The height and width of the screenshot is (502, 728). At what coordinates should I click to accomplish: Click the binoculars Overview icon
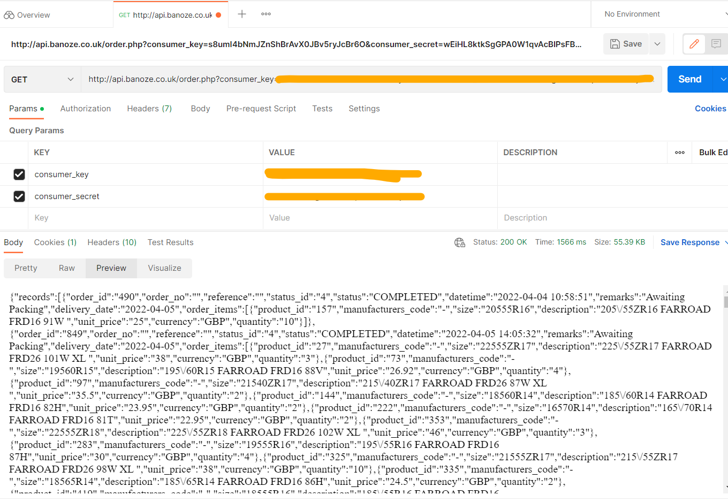coord(9,15)
